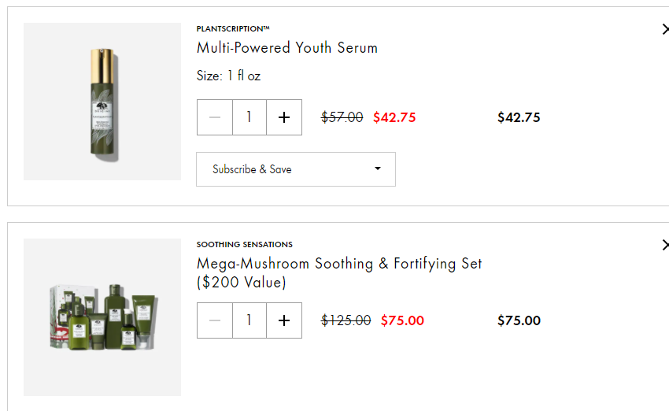Click the black $75.00 line total

(x=519, y=320)
